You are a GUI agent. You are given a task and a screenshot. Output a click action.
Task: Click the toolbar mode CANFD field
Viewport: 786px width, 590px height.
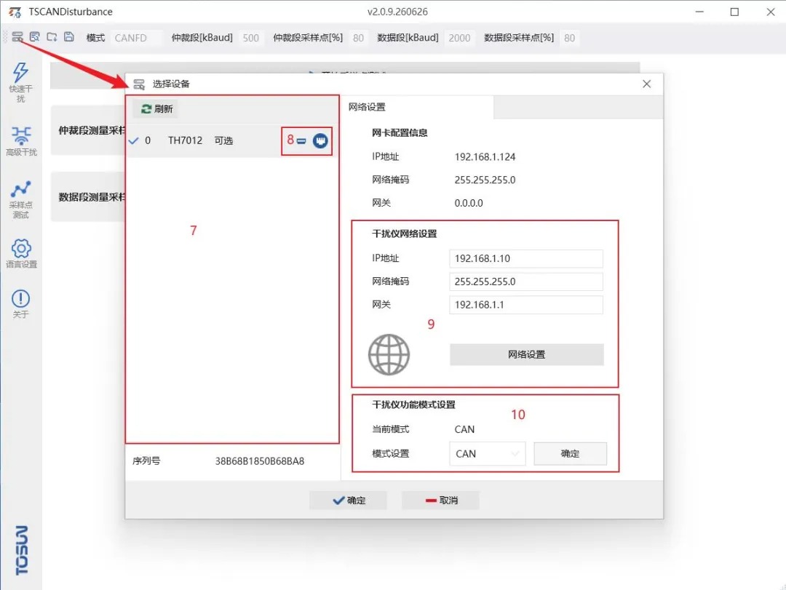coord(136,38)
